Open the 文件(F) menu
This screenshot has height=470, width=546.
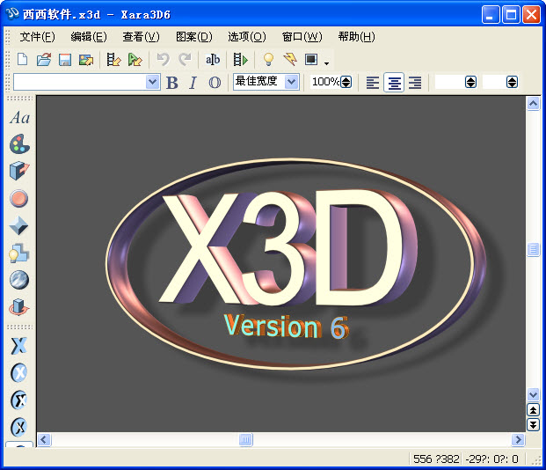click(x=37, y=37)
